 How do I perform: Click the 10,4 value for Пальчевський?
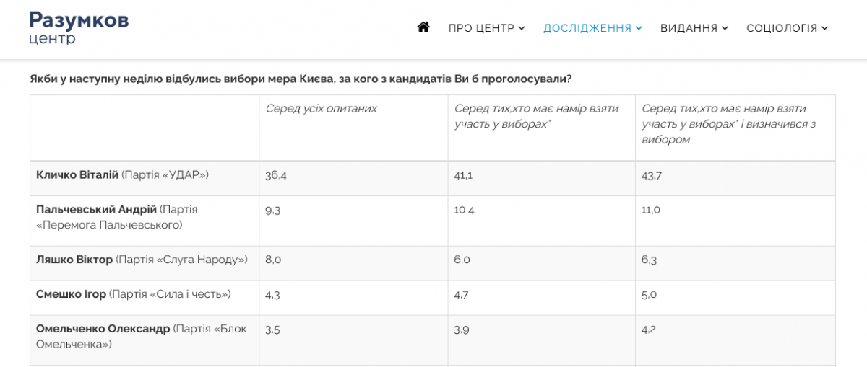tap(465, 210)
